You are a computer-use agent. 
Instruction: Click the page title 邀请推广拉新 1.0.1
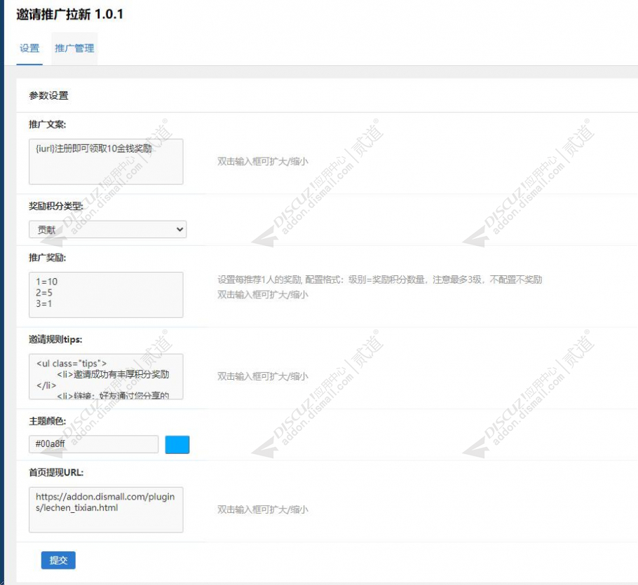(x=69, y=15)
